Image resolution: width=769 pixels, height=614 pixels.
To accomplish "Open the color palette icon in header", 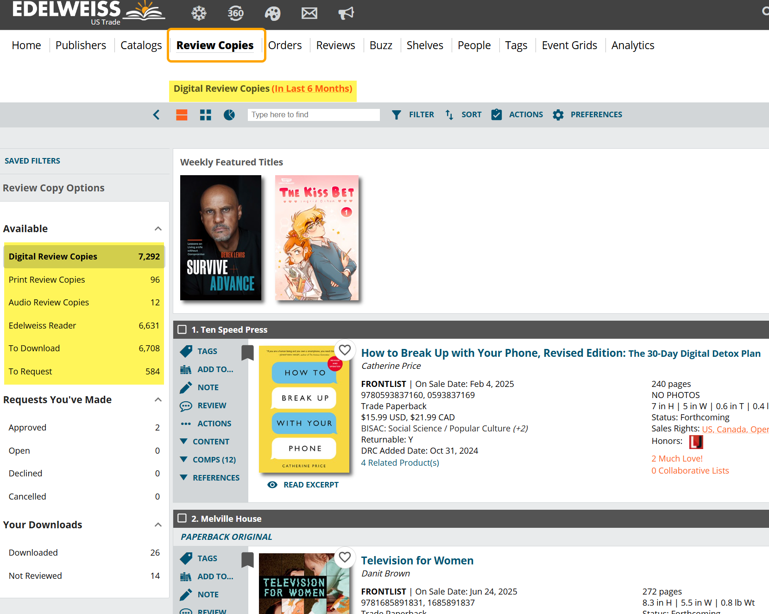I will (272, 13).
